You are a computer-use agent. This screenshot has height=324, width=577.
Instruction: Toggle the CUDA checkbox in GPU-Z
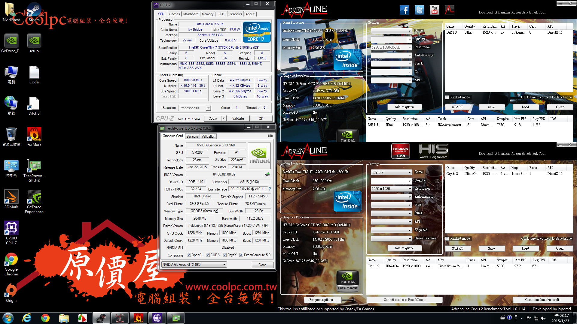tap(208, 255)
